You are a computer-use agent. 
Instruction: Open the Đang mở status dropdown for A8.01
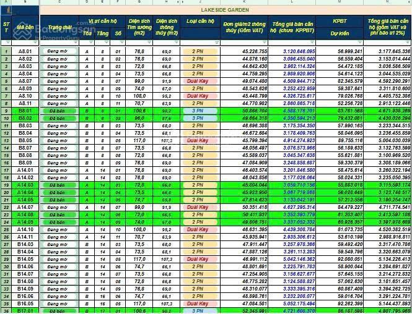pos(61,51)
